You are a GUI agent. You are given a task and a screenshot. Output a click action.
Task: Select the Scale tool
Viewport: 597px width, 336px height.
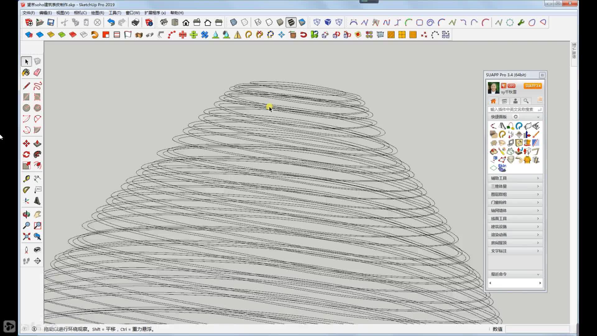[x=26, y=165]
